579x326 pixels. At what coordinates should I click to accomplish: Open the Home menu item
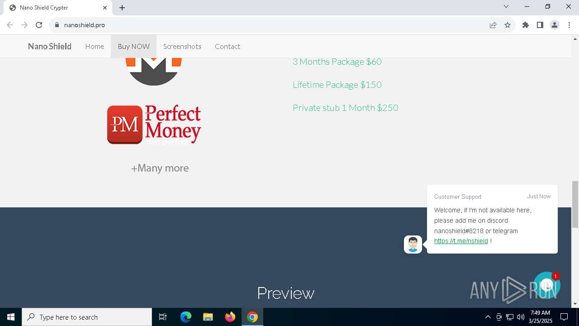(95, 46)
